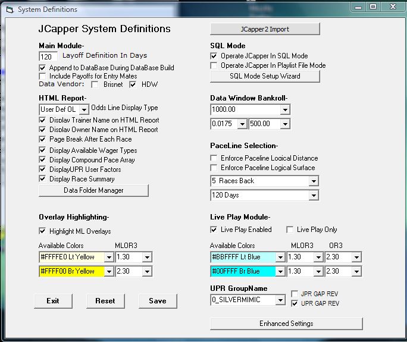Toggle Display Compound Pace Array
This screenshot has height=342, width=407.
coord(42,160)
